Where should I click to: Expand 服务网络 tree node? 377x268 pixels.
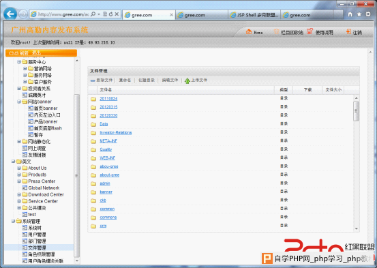coord(25,75)
